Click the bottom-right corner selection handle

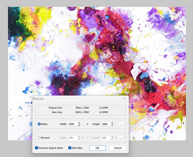[x=187, y=141]
